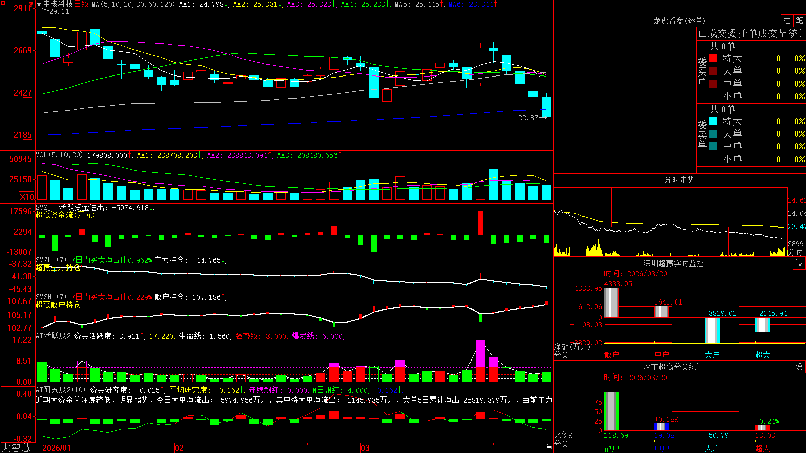
Task: Click the 大智慧 label at bottom-left
Action: (x=16, y=448)
